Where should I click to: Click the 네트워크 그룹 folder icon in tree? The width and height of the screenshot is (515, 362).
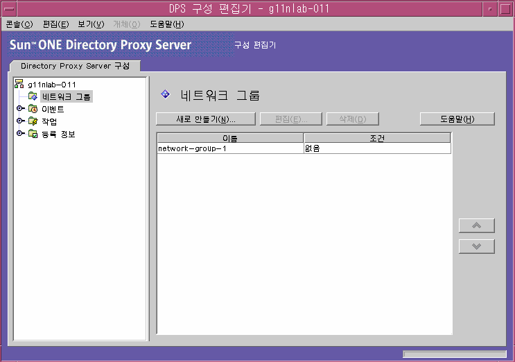click(x=33, y=96)
